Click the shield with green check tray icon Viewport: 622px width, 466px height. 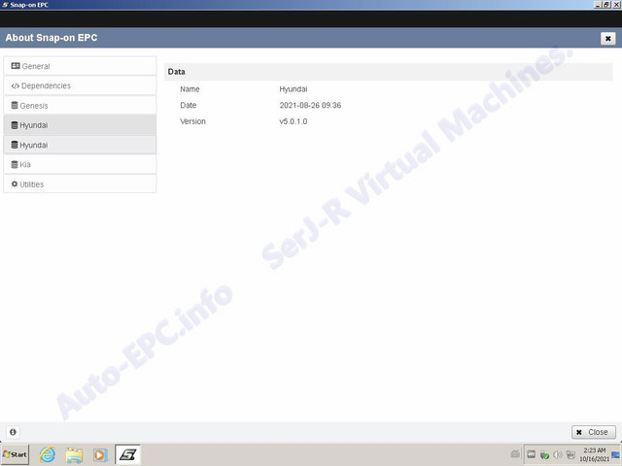point(544,455)
